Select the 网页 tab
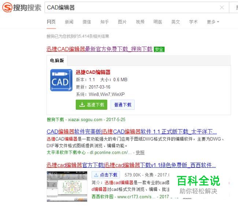This screenshot has height=207, width=238. (x=51, y=22)
